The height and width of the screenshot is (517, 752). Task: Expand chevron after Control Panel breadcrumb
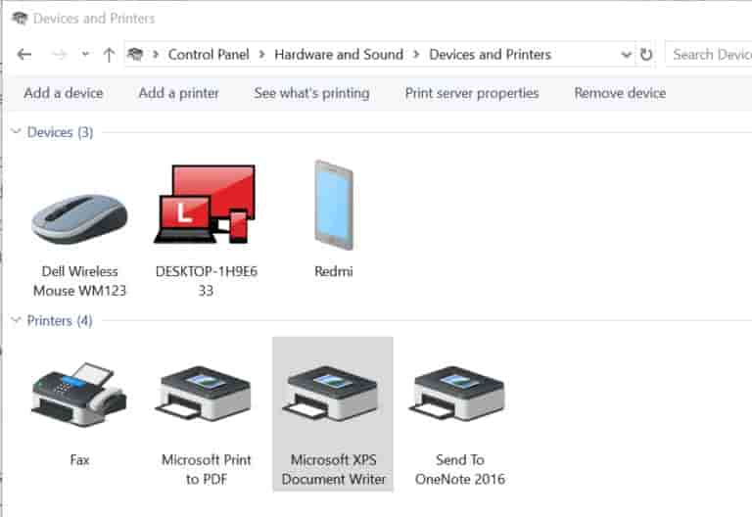tap(261, 55)
